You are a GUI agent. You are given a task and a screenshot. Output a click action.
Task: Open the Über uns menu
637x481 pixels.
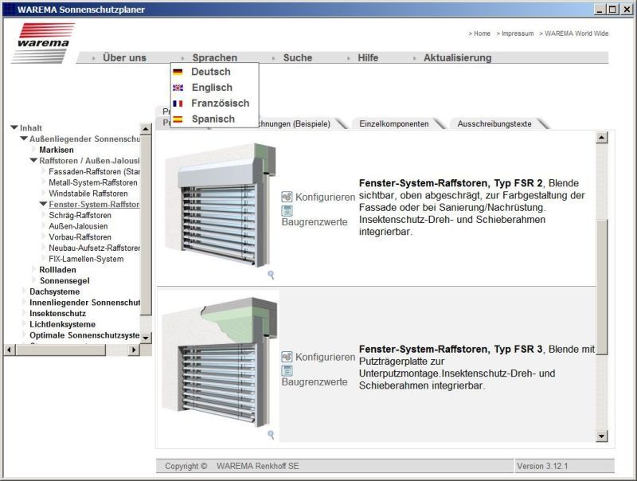point(124,57)
